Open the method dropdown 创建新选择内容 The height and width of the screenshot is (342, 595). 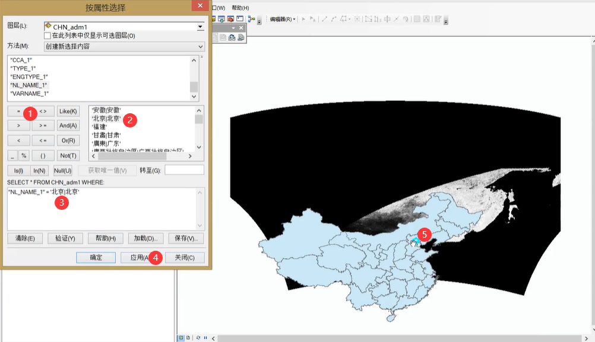125,47
